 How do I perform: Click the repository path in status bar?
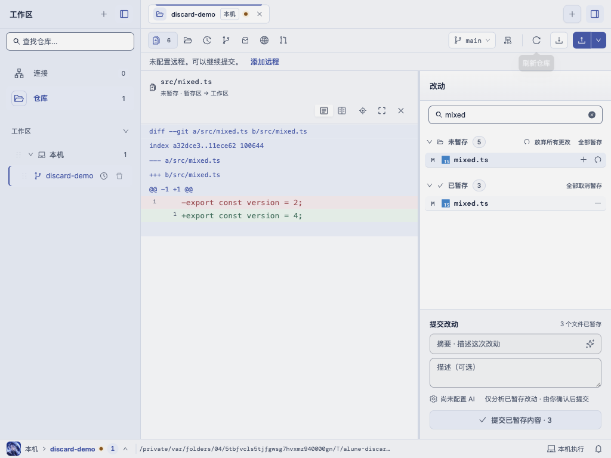[x=264, y=449]
